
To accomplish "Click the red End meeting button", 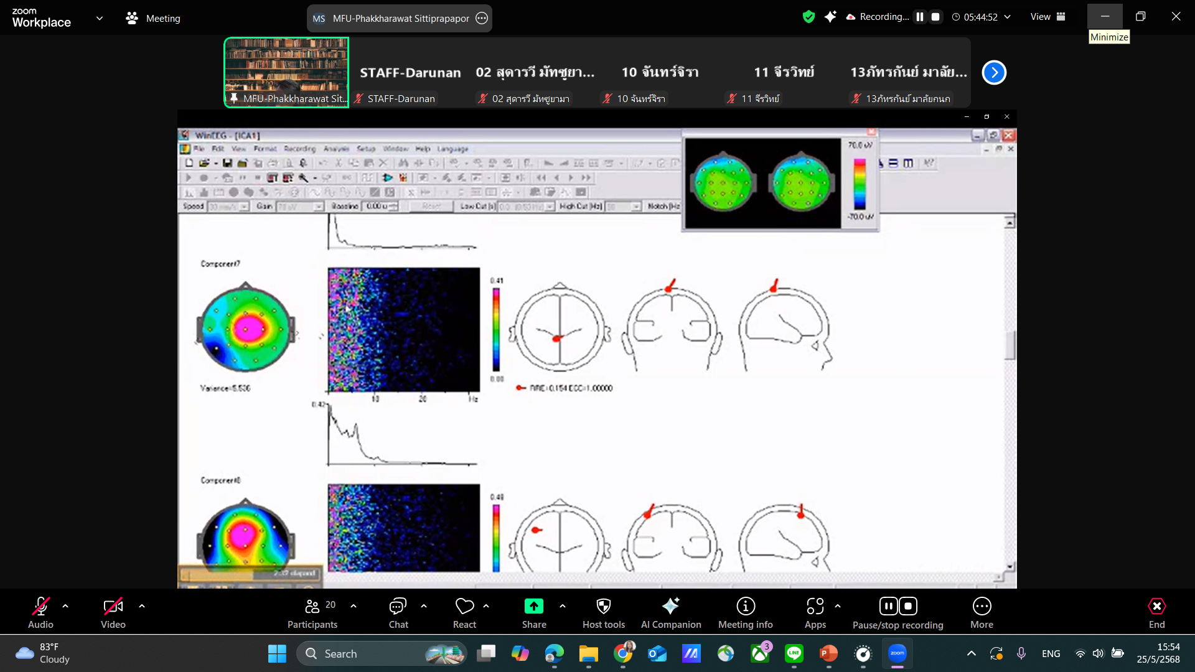I will click(x=1156, y=606).
